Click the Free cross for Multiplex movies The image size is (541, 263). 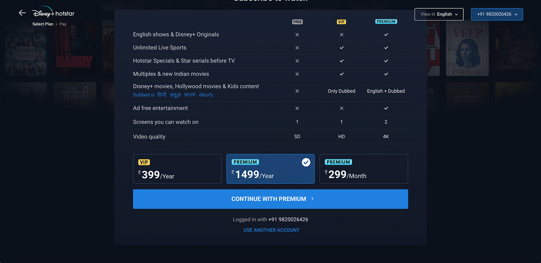pyautogui.click(x=297, y=74)
